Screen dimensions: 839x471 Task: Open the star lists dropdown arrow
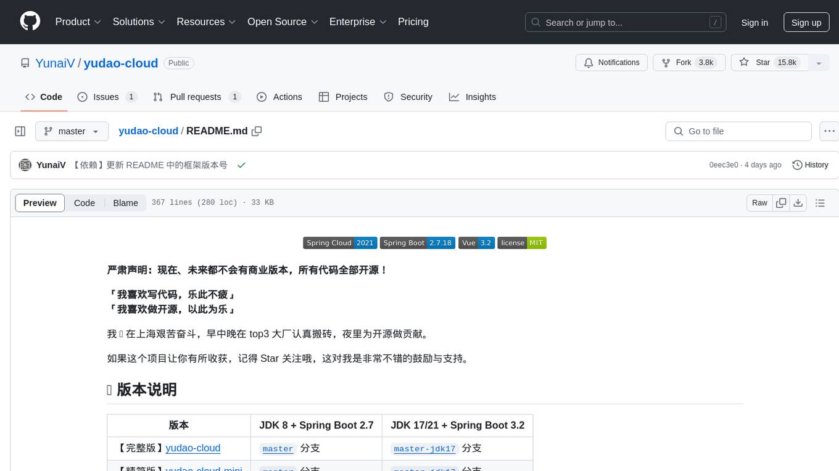coord(819,62)
